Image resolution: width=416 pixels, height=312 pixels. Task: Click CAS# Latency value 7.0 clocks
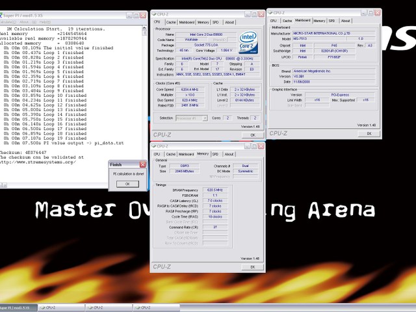215,201
